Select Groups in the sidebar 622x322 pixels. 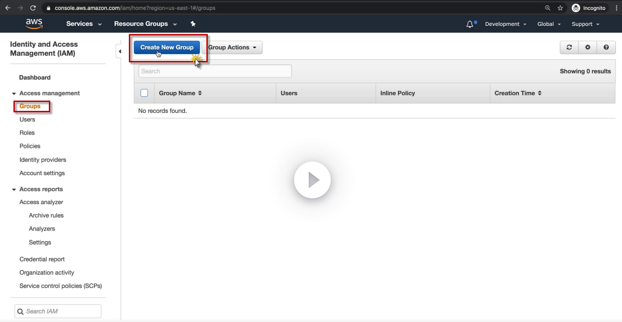pos(30,106)
